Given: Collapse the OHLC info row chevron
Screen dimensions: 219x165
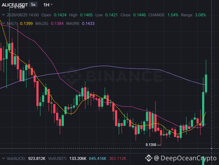Looking at the screenshot, I should pyautogui.click(x=3, y=15).
